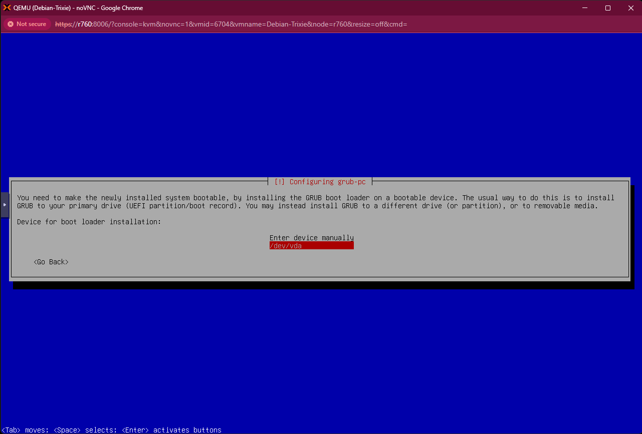Viewport: 642px width, 434px height.
Task: Click the QEMU noVNC icon in title bar
Action: pyautogui.click(x=7, y=8)
